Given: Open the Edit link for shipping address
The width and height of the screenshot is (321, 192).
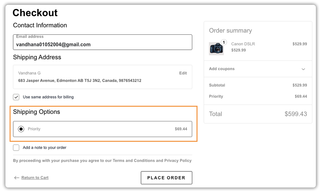Looking at the screenshot, I should (183, 73).
